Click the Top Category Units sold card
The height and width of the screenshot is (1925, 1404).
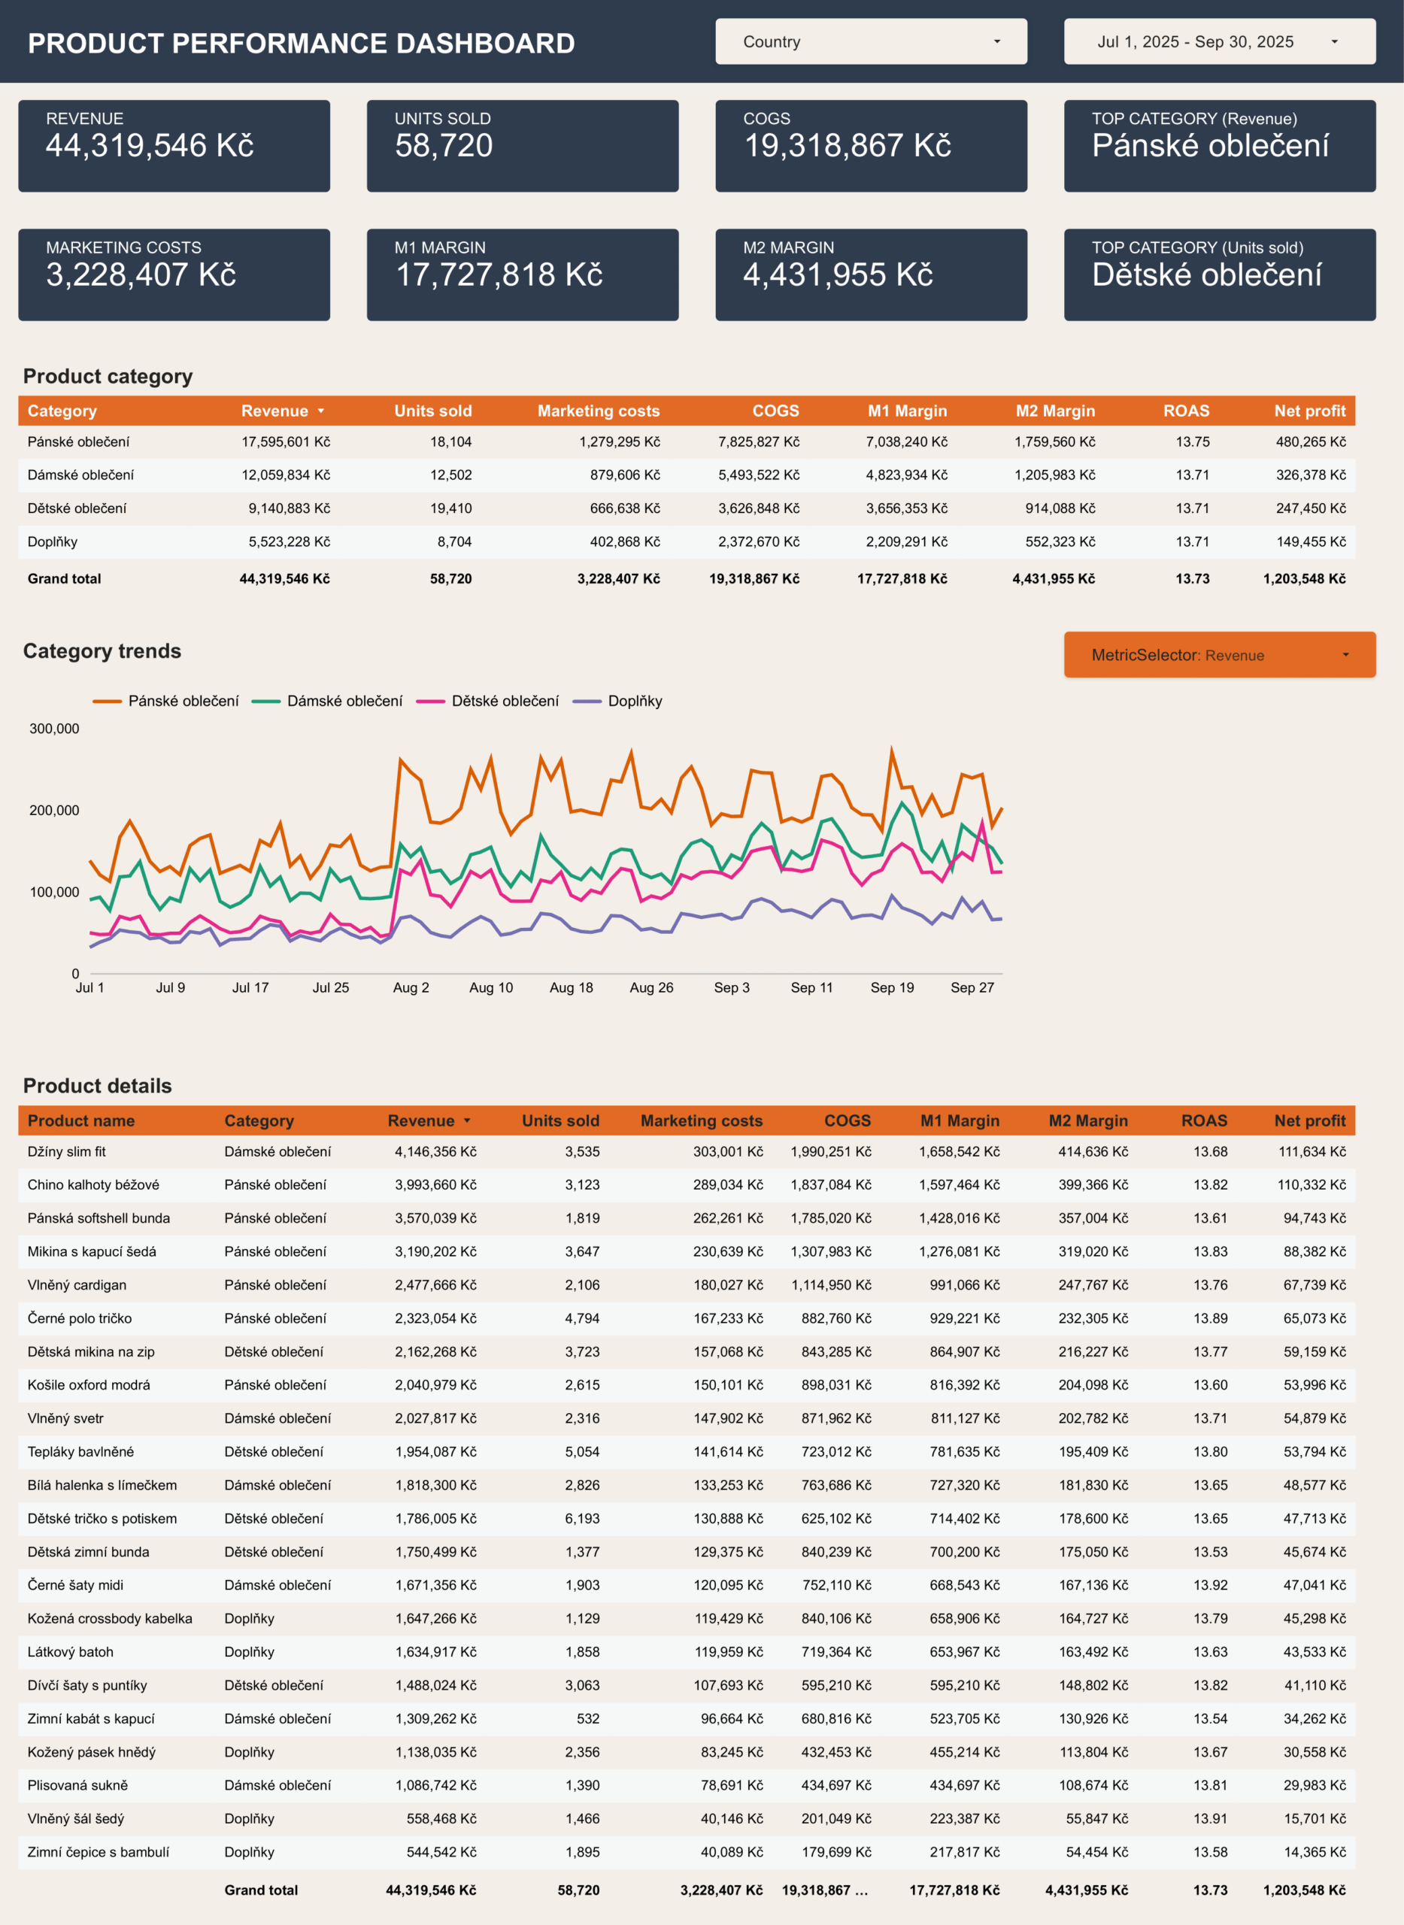click(1219, 274)
